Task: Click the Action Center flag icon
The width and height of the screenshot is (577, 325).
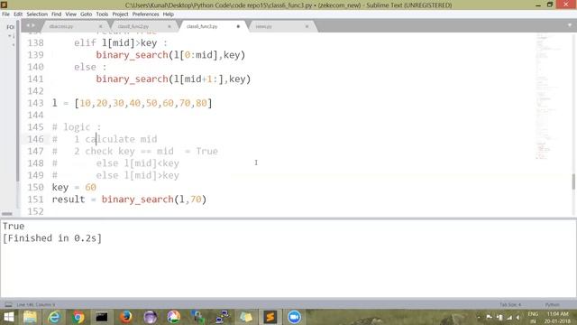Action: 489,317
